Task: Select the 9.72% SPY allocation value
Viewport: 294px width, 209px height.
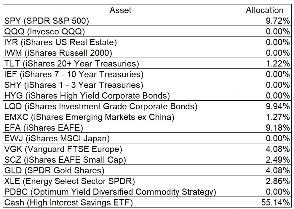Action: 277,21
